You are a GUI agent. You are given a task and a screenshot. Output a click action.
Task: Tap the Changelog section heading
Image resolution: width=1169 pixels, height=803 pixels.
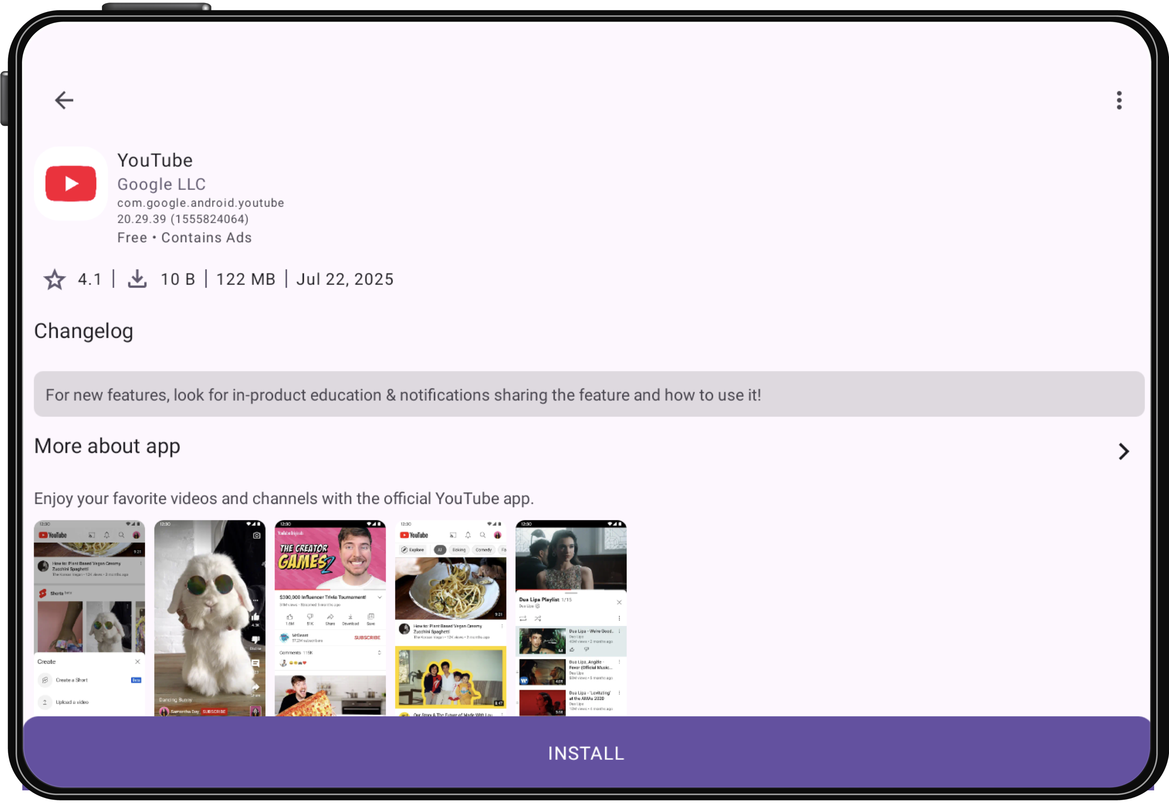point(84,331)
